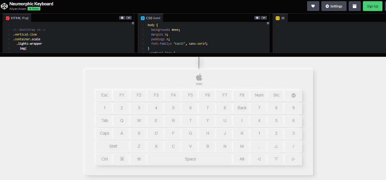Screen dimensions: 386x180
Task: Click the Q key
Action: (122, 120)
